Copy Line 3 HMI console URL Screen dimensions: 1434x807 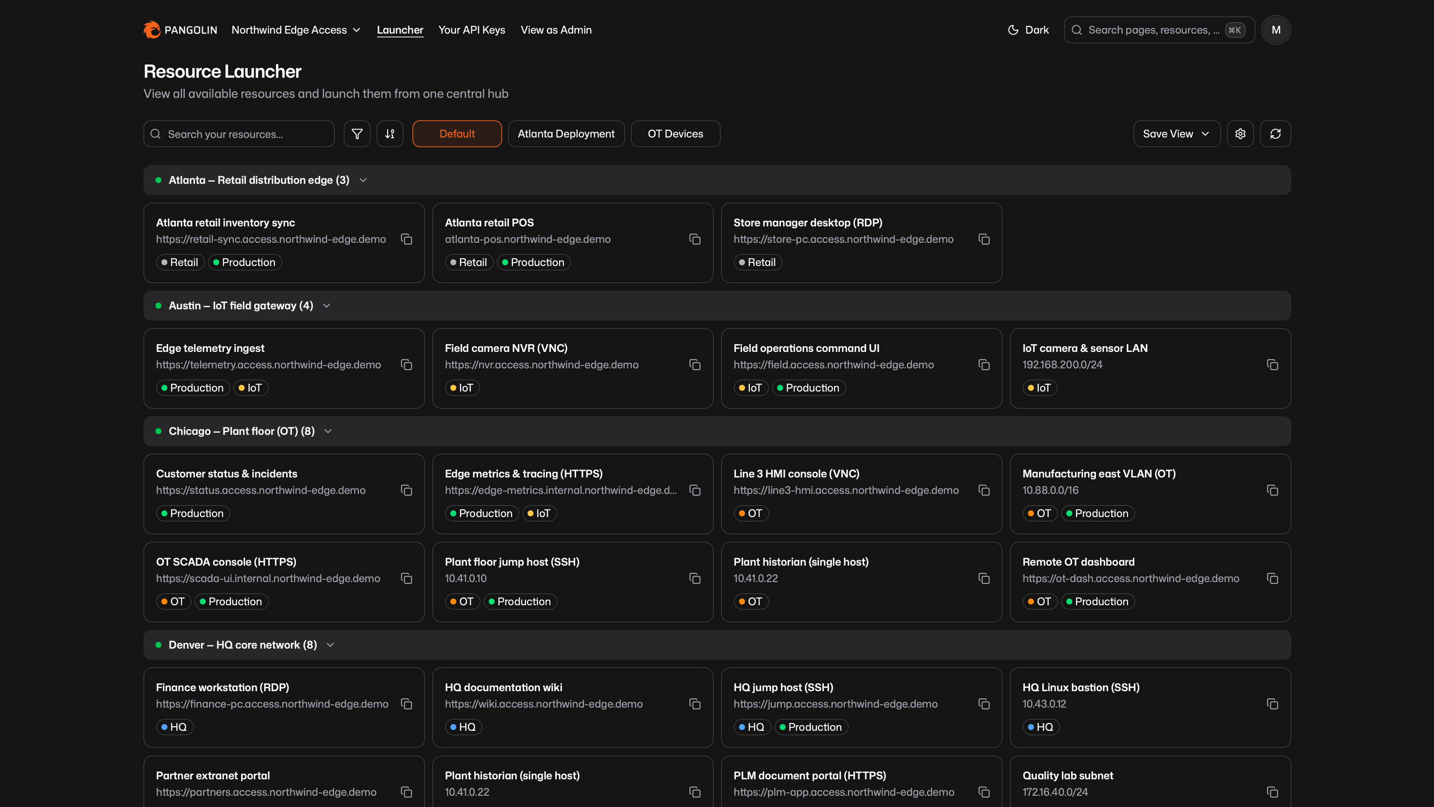pos(984,490)
